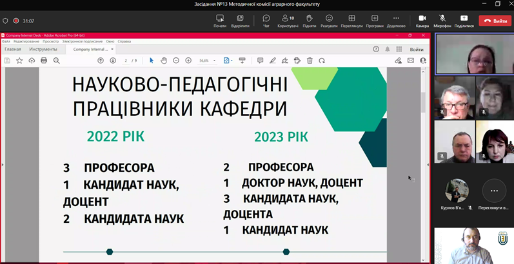Print the PDF with printer icon
Image resolution: width=514 pixels, height=264 pixels.
pyautogui.click(x=44, y=60)
